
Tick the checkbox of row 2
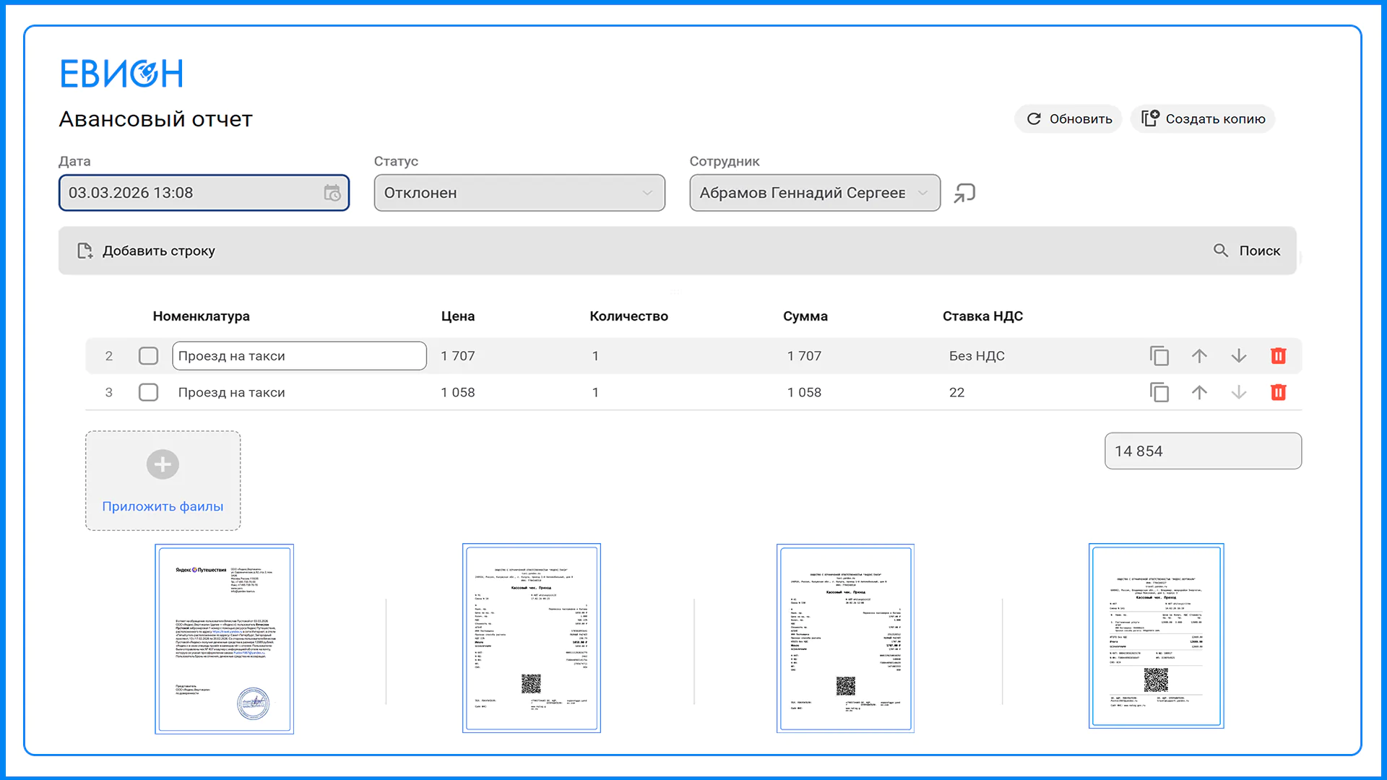pyautogui.click(x=148, y=356)
